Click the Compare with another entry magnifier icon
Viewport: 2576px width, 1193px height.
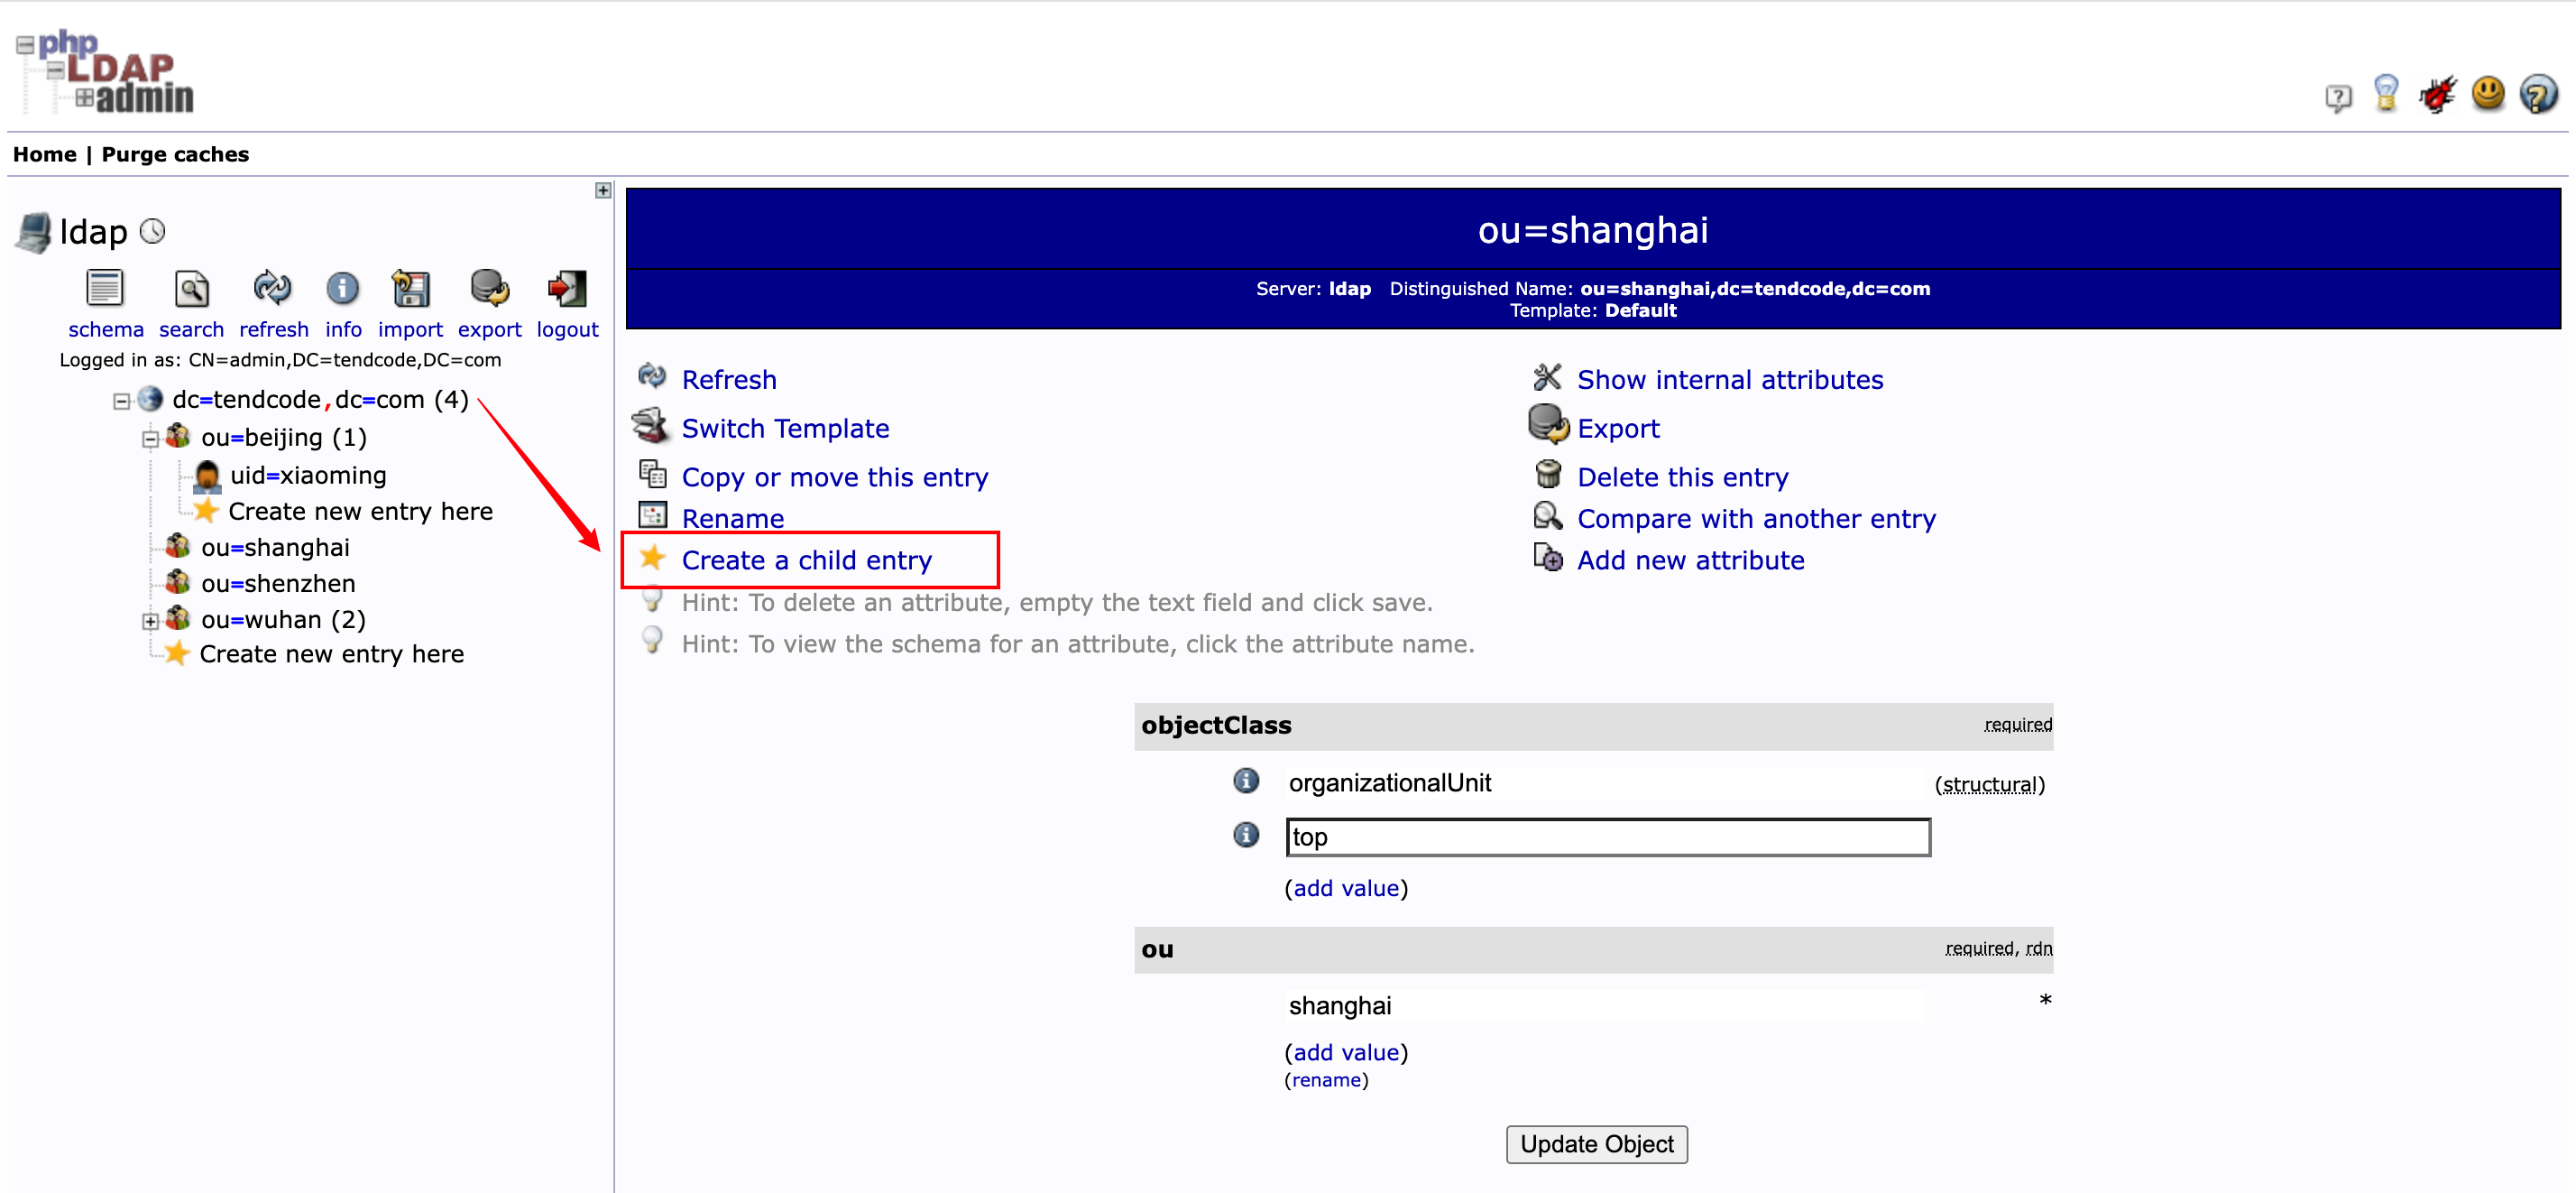(x=1548, y=515)
